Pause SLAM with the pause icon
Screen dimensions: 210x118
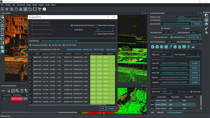click(157, 47)
